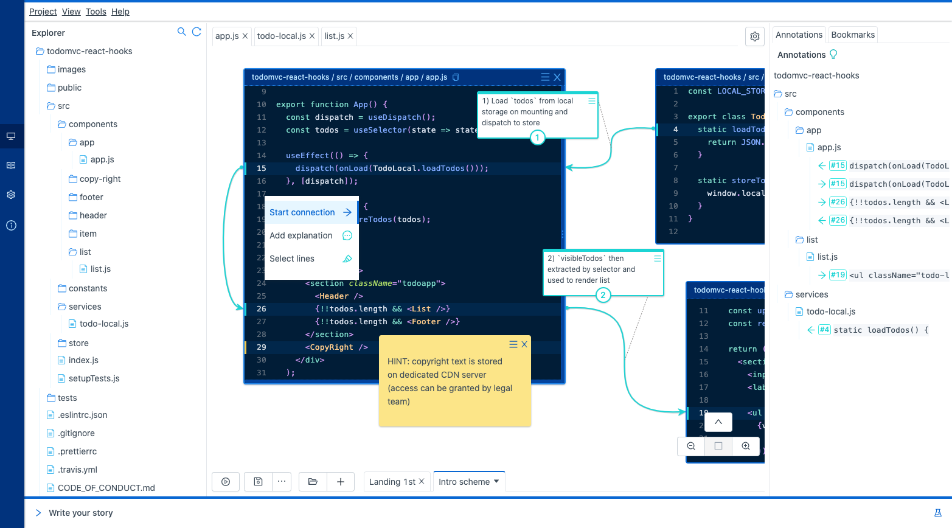This screenshot has height=528, width=952.
Task: Refresh the Explorer tree
Action: click(x=196, y=32)
